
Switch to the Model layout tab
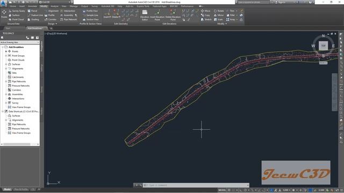7,189
